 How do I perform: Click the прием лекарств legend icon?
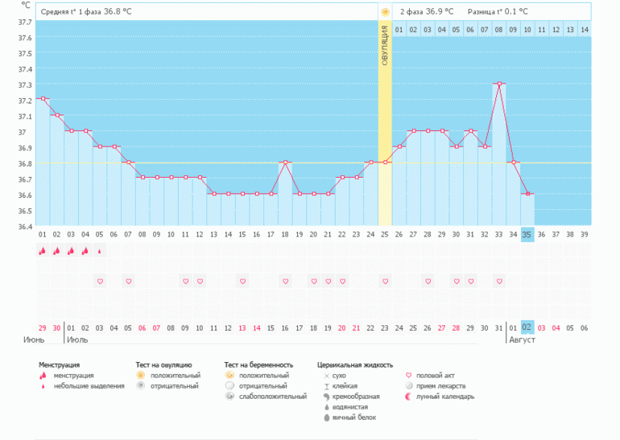(x=408, y=386)
